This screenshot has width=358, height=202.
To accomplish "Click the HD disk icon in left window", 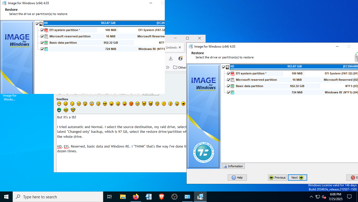I will (41, 24).
